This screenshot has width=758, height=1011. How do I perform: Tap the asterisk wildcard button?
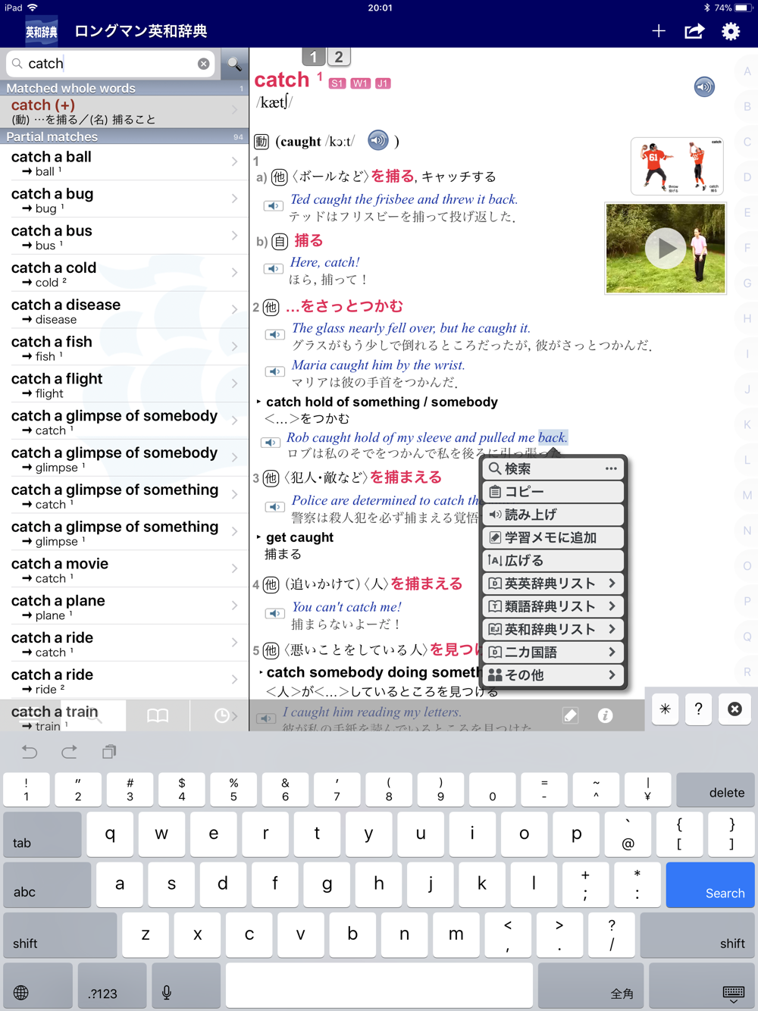pos(665,709)
